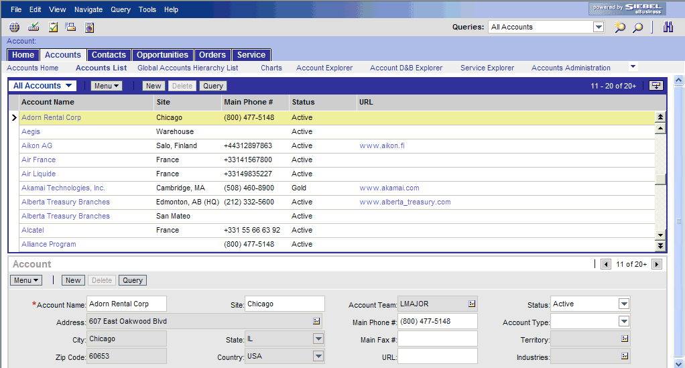Open the Account Explorer view

coord(324,68)
